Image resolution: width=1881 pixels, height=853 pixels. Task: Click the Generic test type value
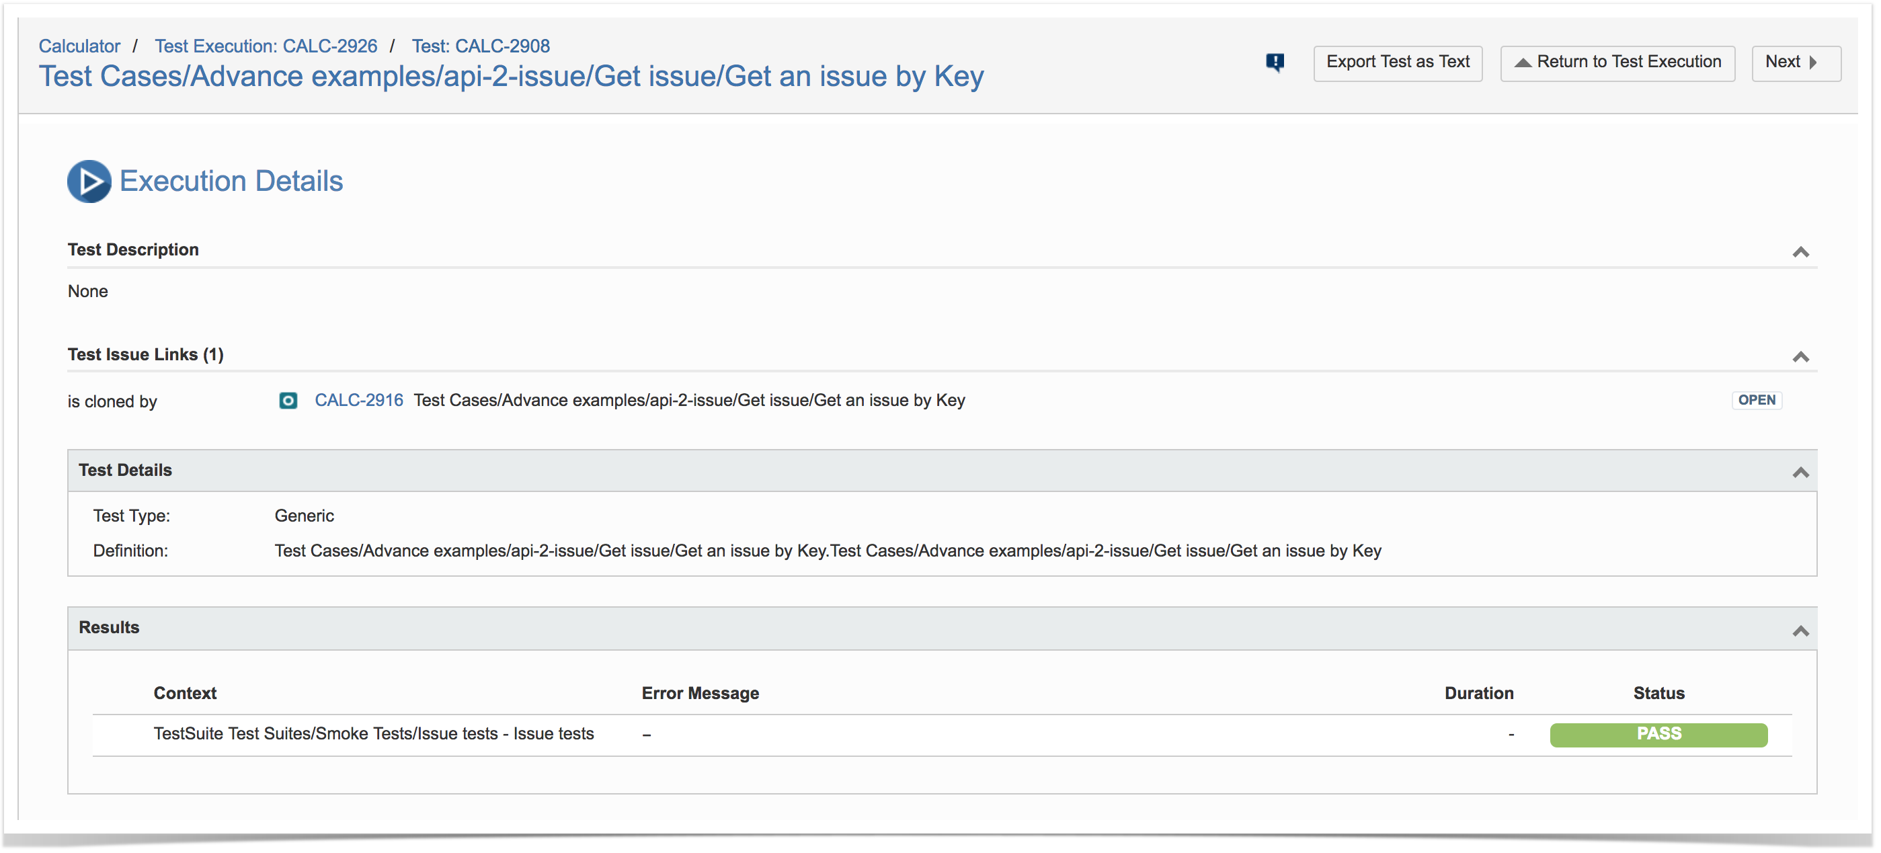point(304,516)
